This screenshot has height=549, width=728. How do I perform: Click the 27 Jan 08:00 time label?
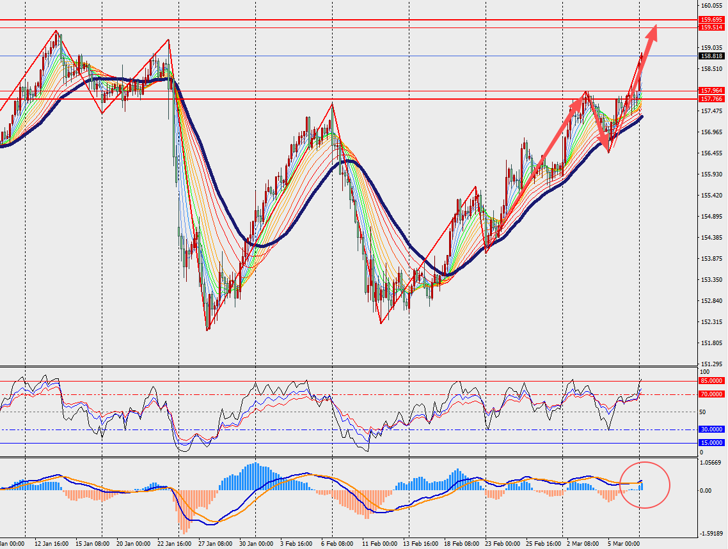[215, 543]
